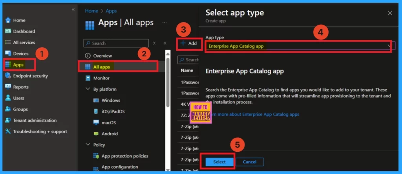The height and width of the screenshot is (174, 402).
Task: Click the Cancel button
Action: coord(250,162)
